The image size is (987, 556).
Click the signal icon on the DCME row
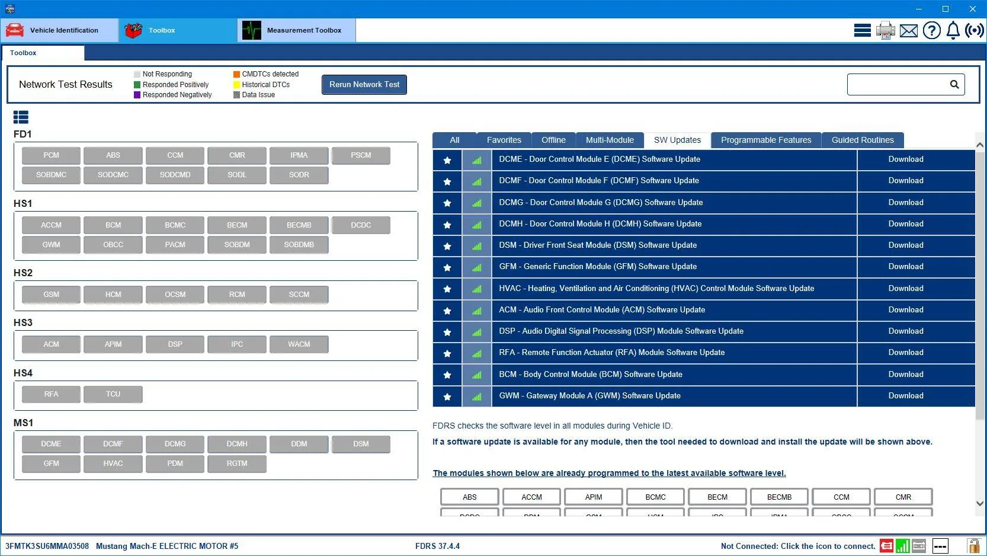pos(477,160)
